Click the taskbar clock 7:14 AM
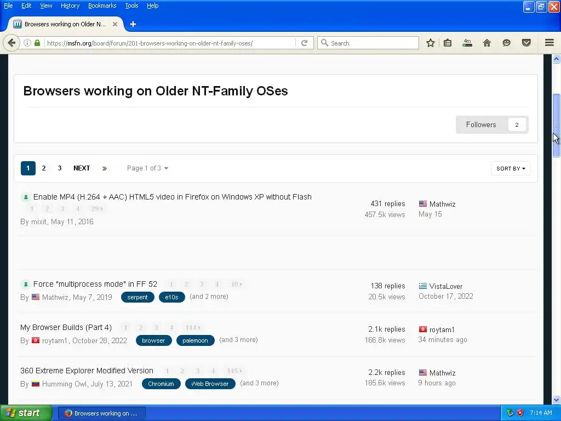 541,413
